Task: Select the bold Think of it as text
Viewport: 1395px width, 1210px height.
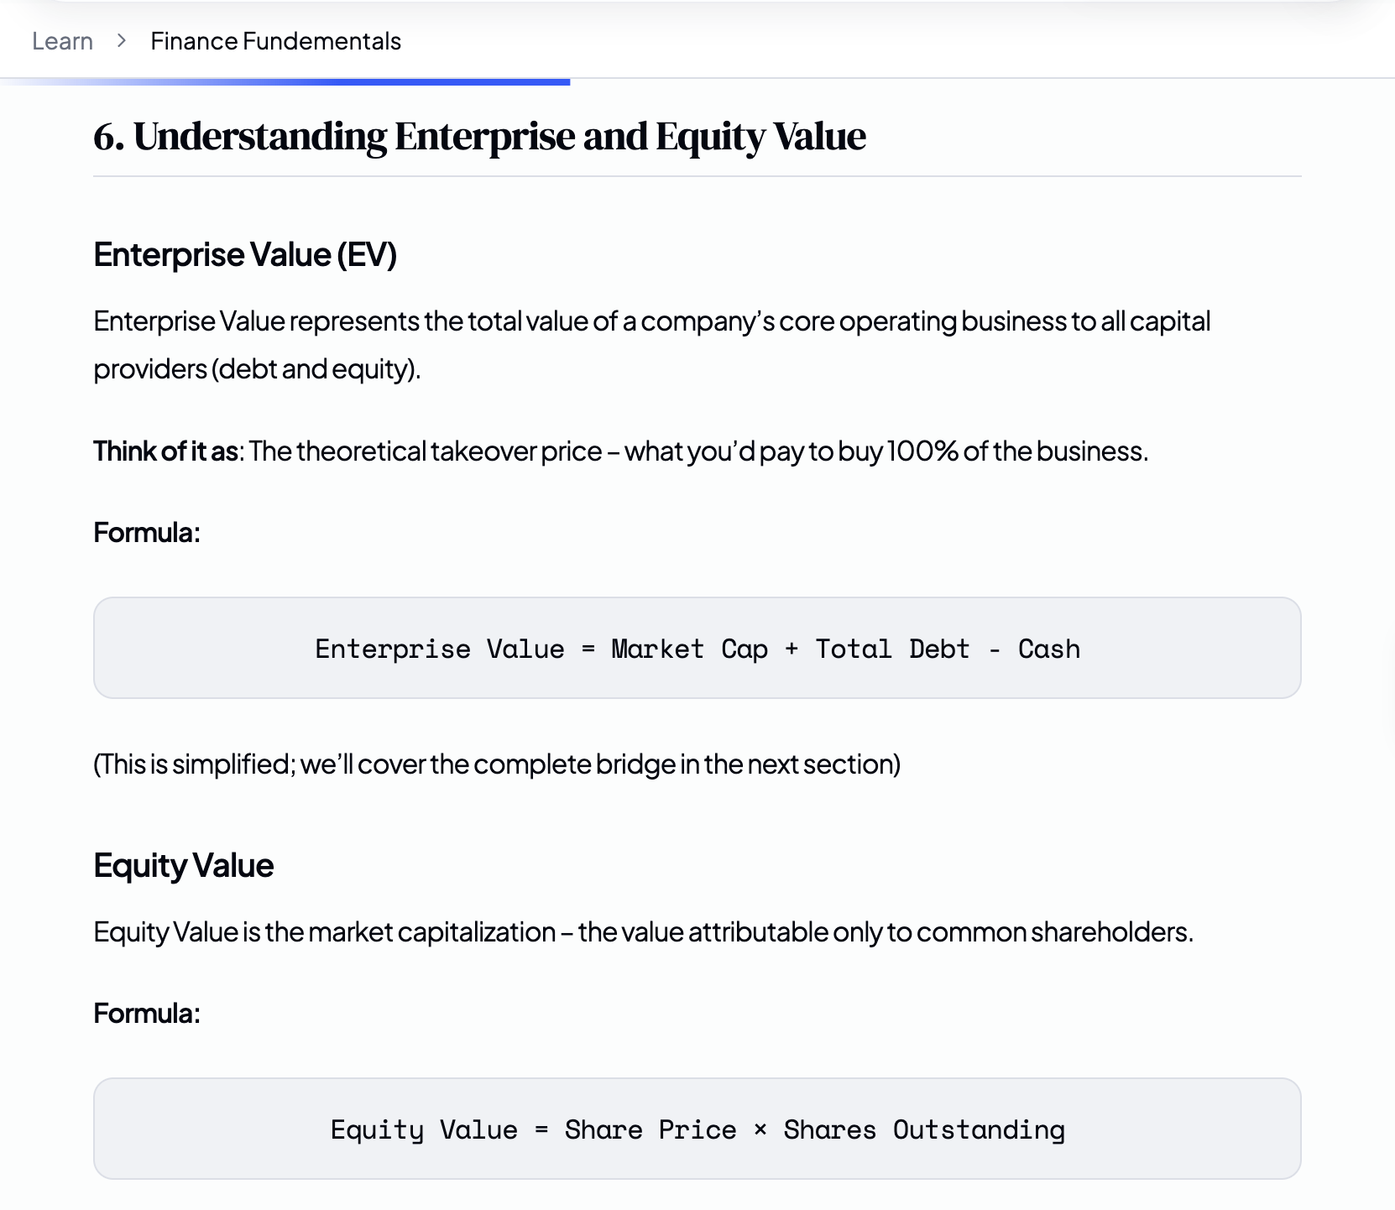Action: [x=165, y=451]
